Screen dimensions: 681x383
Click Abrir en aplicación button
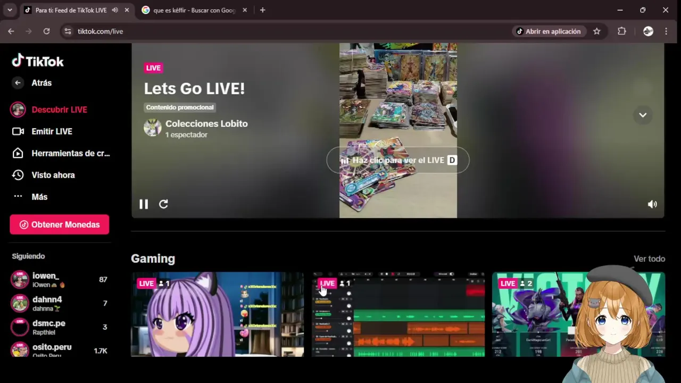click(x=549, y=31)
